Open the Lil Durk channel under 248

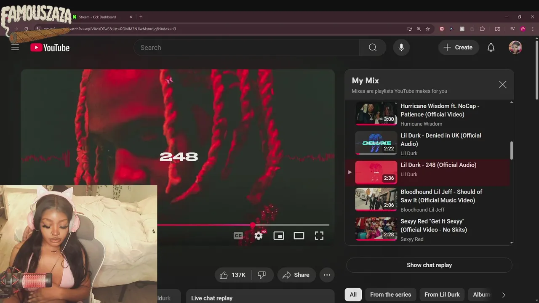pos(409,174)
